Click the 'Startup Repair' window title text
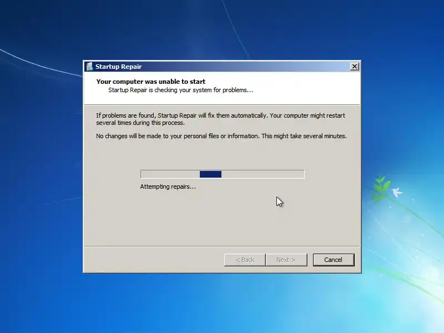 [118, 67]
